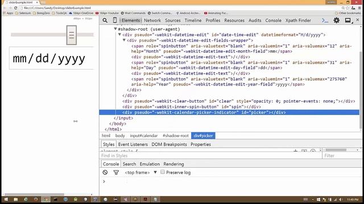
Task: Select the input#calendar breadcrumb
Action: tap(144, 135)
